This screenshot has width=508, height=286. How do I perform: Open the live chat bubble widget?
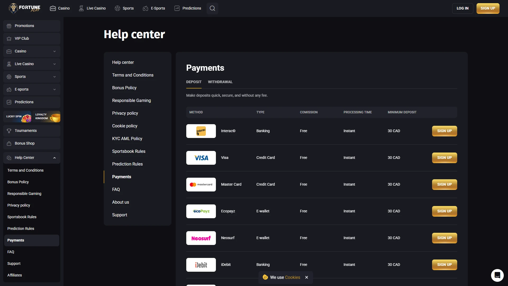[x=497, y=275]
